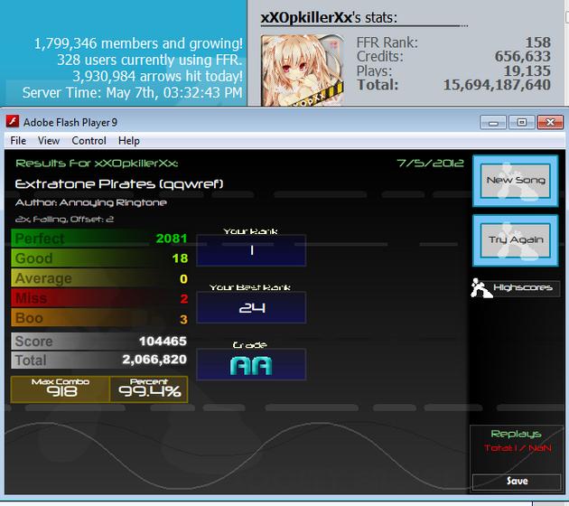Viewport: 569px width, 506px height.
Task: Close the Flash Player window
Action: click(550, 122)
